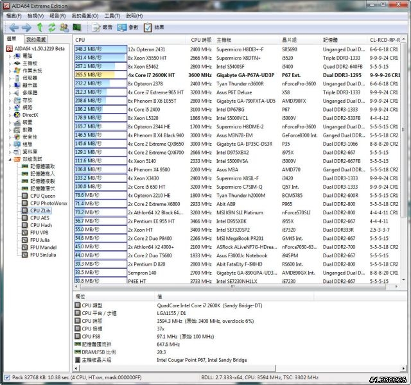Viewport: 411px width, 385px height.
Task: Switch to the second sidebar tab (favorites)
Action: pyautogui.click(x=36, y=40)
